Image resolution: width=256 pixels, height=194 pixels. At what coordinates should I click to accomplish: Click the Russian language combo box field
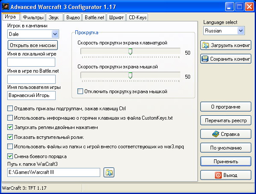coord(224,31)
